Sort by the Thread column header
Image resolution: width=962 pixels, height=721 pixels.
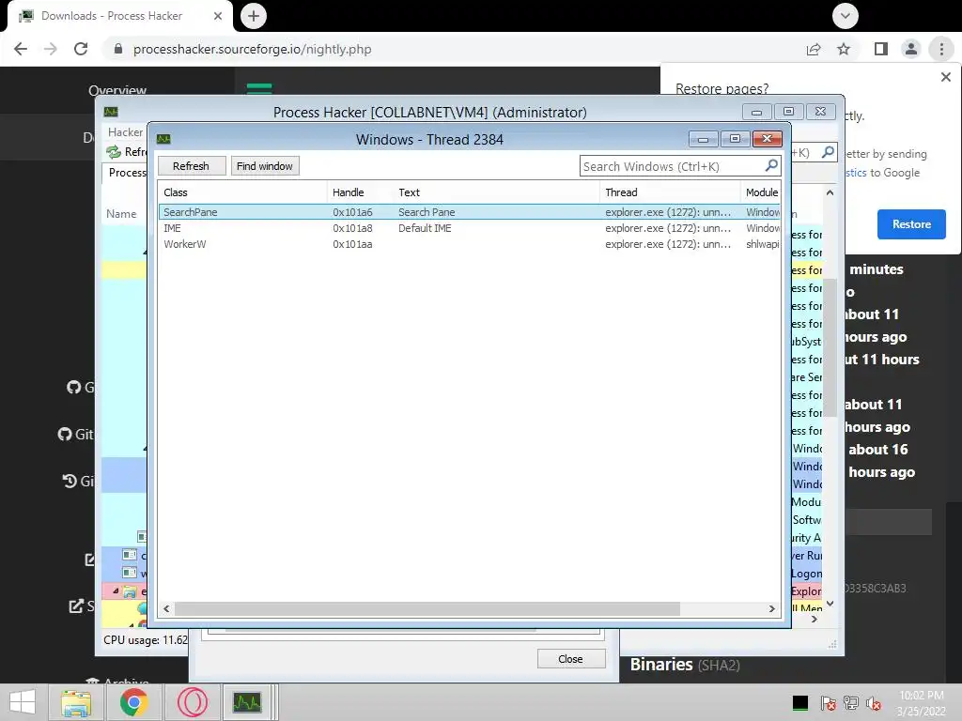coord(670,192)
